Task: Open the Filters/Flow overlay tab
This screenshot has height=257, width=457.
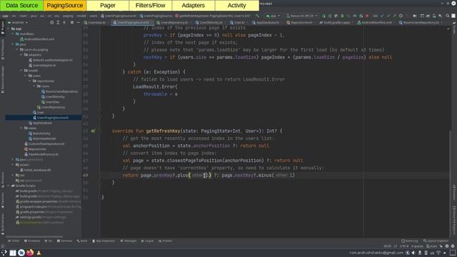Action: click(151, 5)
